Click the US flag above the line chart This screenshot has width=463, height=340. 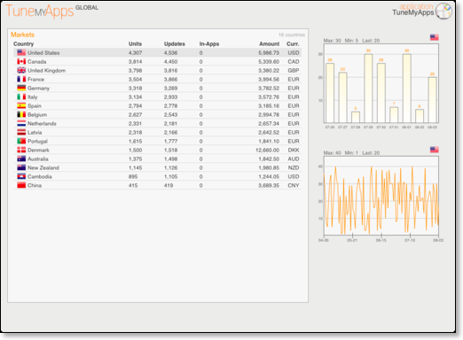pyautogui.click(x=434, y=150)
